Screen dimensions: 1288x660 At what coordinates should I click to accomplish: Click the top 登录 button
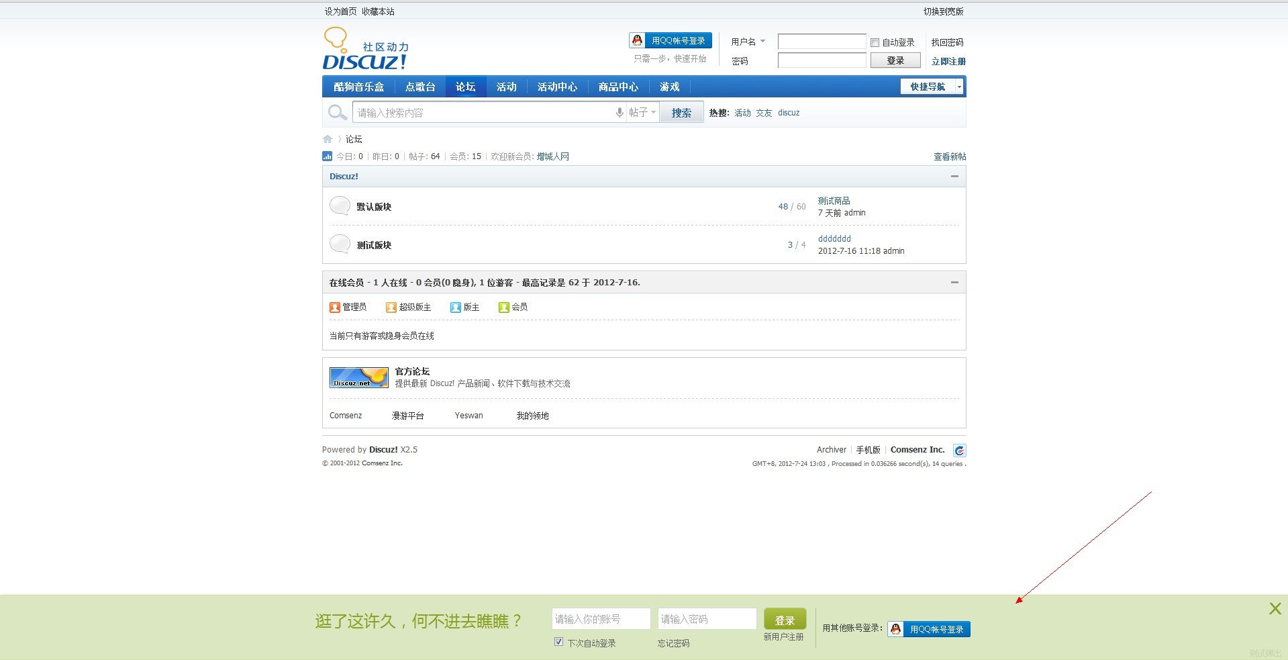(x=895, y=60)
